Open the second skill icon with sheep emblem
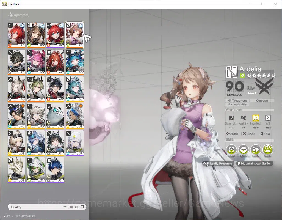The width and height of the screenshot is (282, 220). click(244, 150)
